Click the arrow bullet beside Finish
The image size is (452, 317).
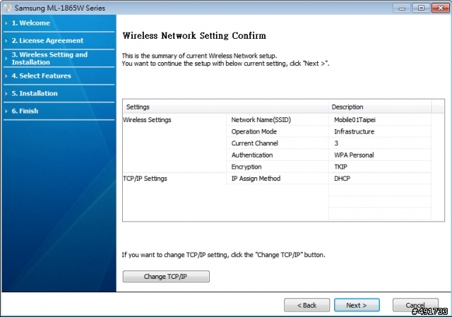[6, 111]
